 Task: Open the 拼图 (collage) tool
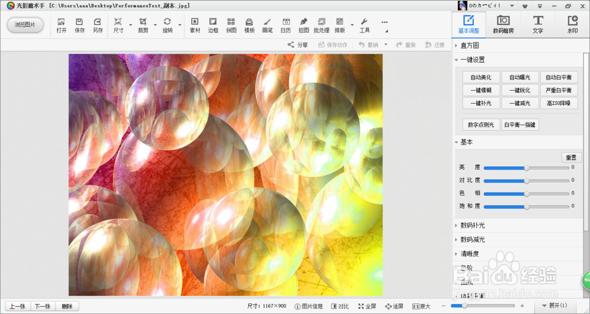pos(231,25)
